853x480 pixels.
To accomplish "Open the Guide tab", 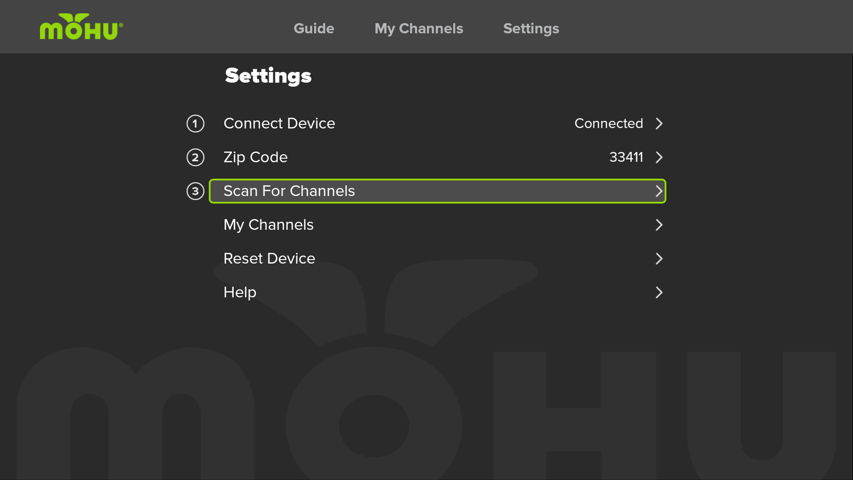I will (x=314, y=28).
